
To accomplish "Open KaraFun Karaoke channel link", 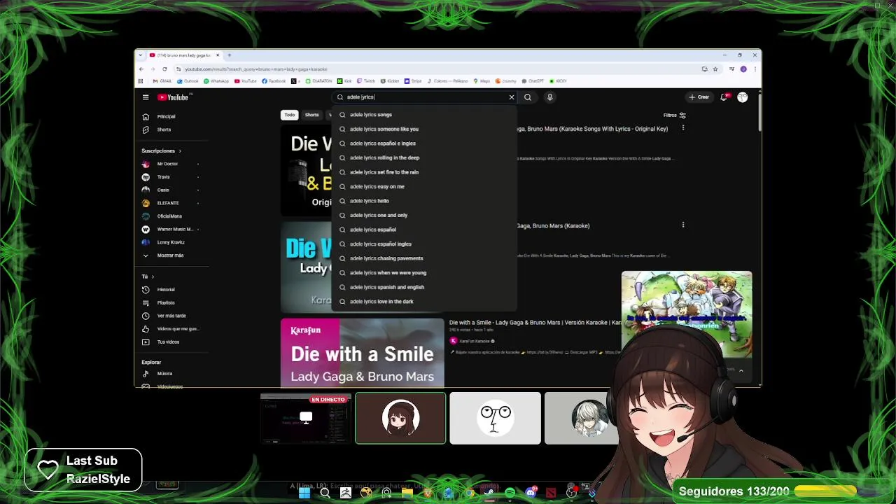I will 475,341.
